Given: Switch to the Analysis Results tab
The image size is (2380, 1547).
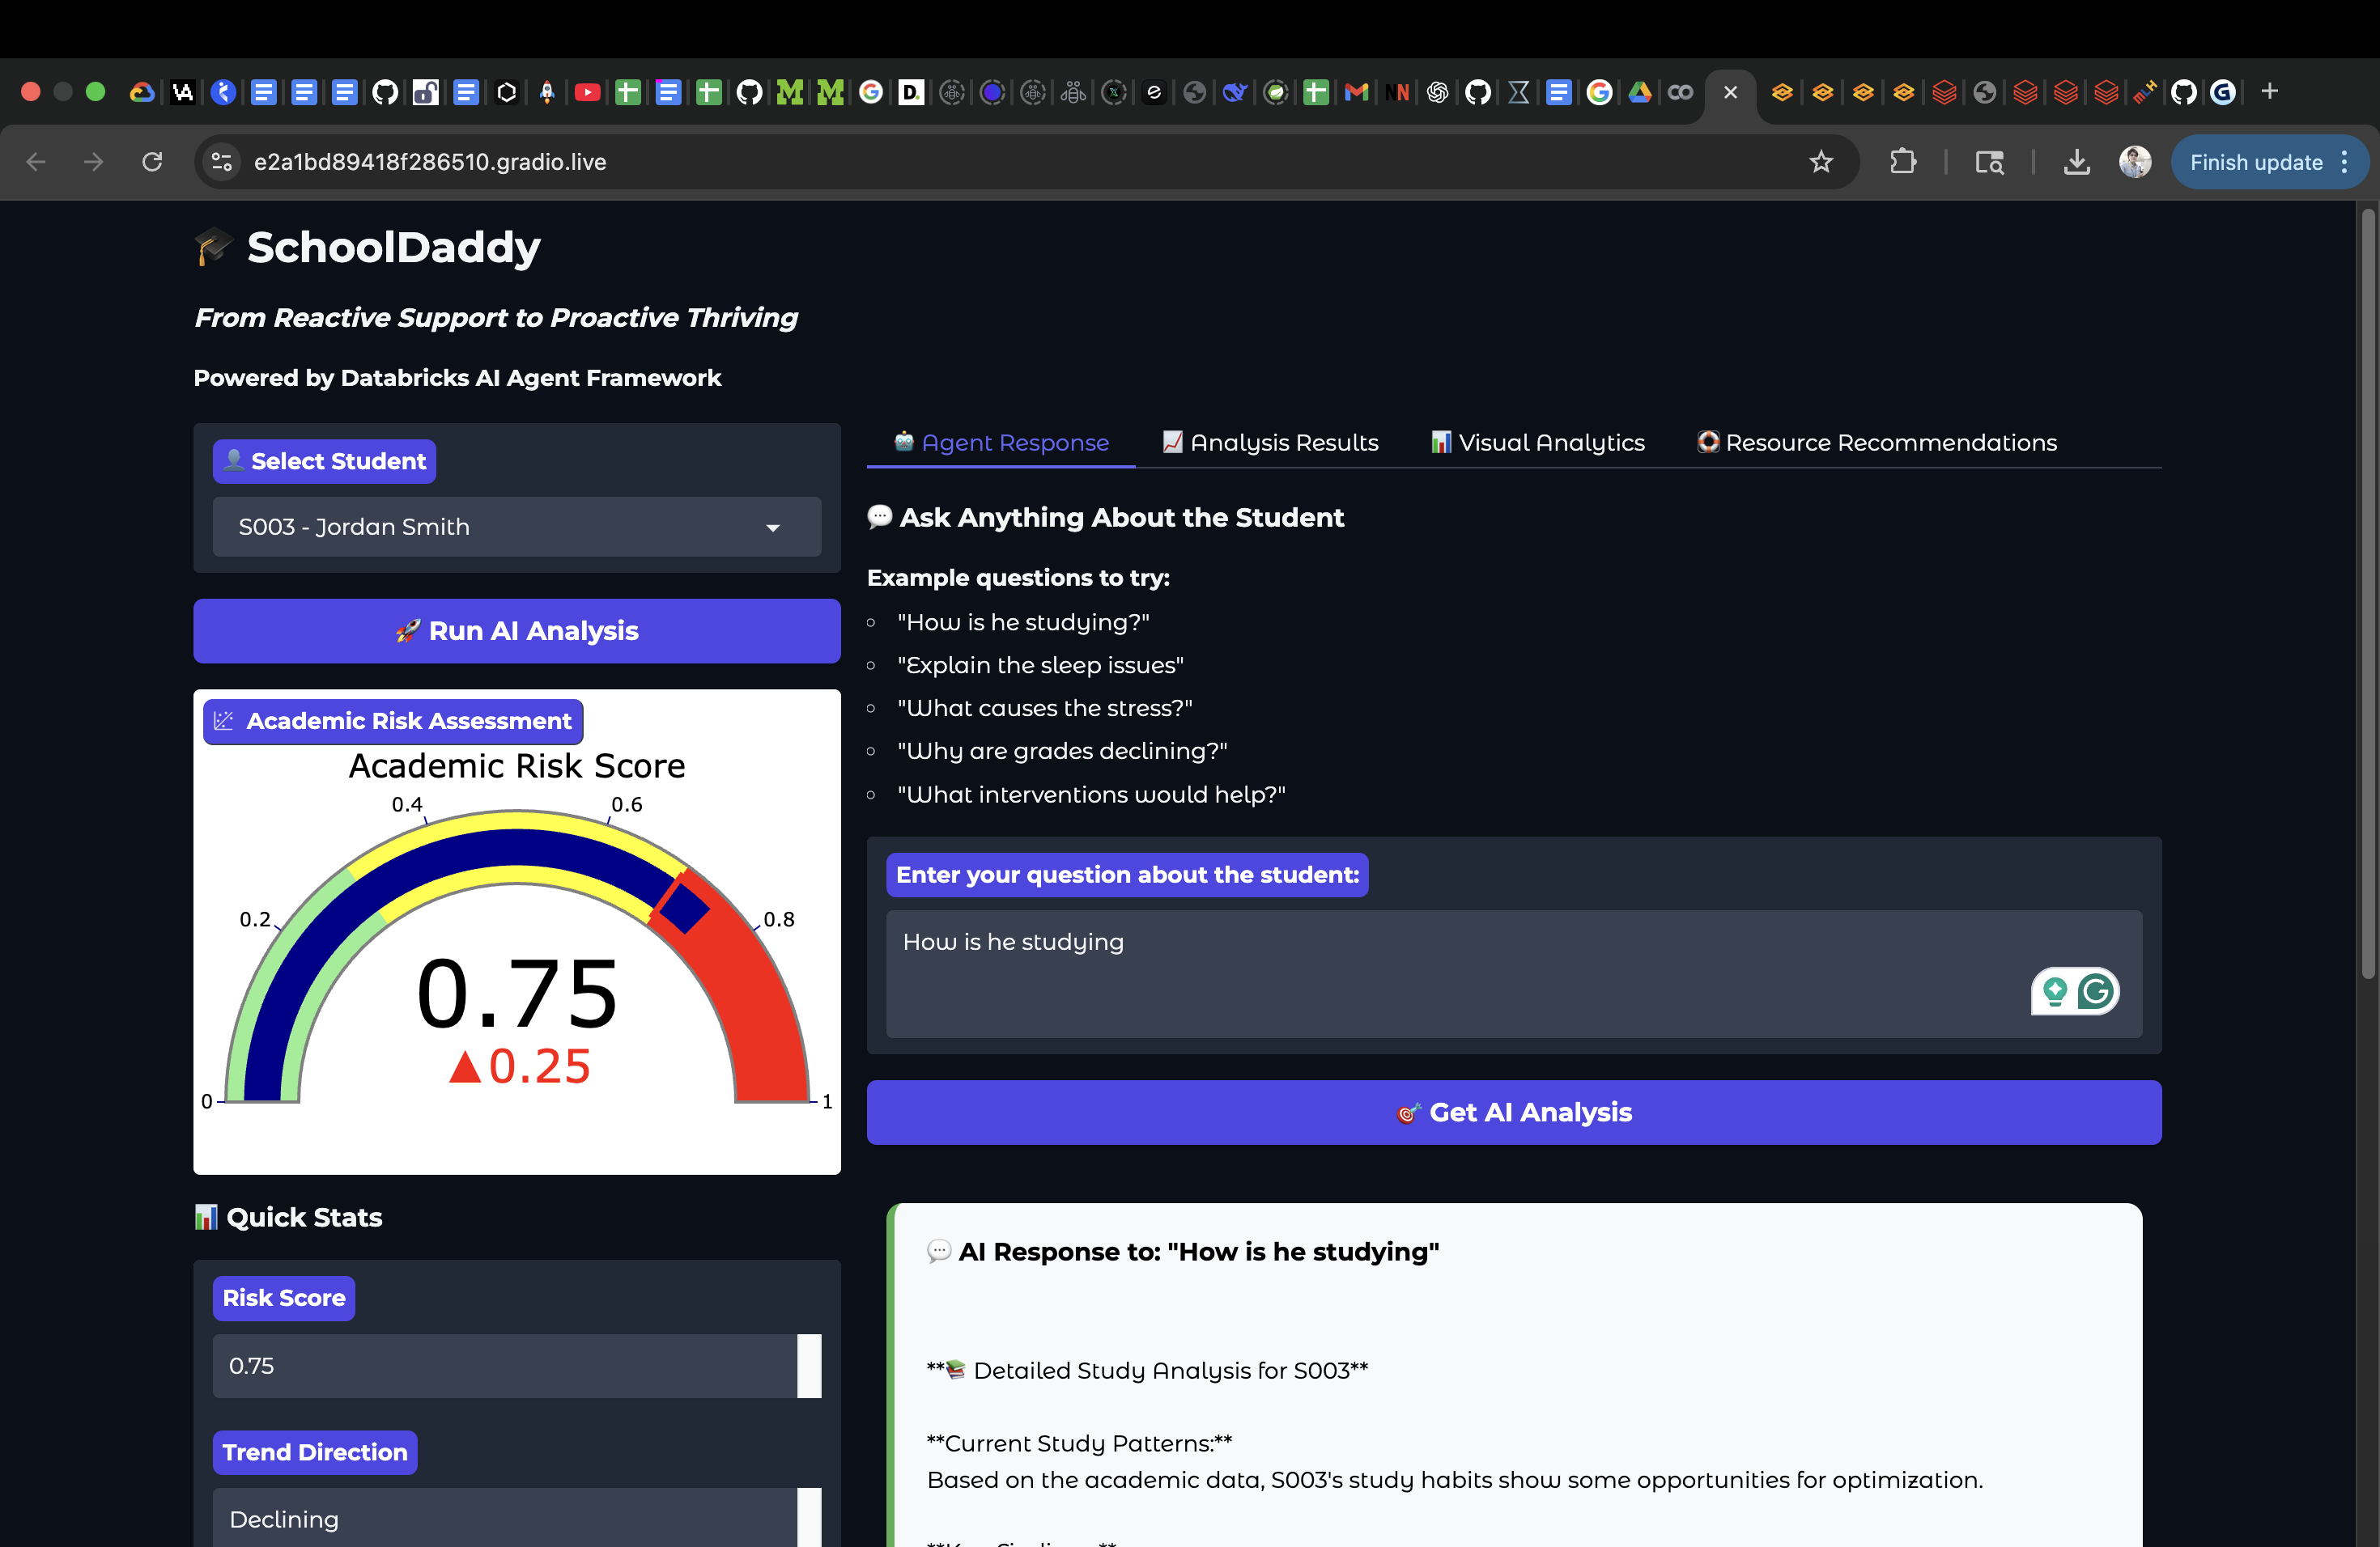Looking at the screenshot, I should point(1270,443).
